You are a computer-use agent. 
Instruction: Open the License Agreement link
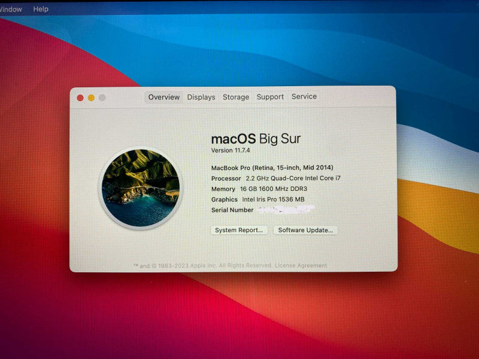click(301, 265)
